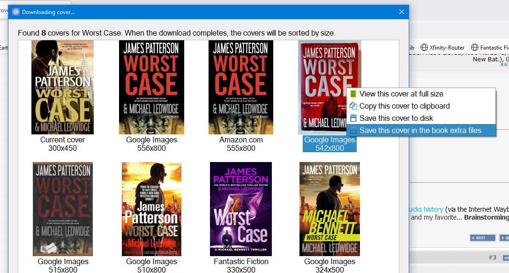Select the Google Images 515x800 cover
The height and width of the screenshot is (273, 509).
pyautogui.click(x=63, y=209)
